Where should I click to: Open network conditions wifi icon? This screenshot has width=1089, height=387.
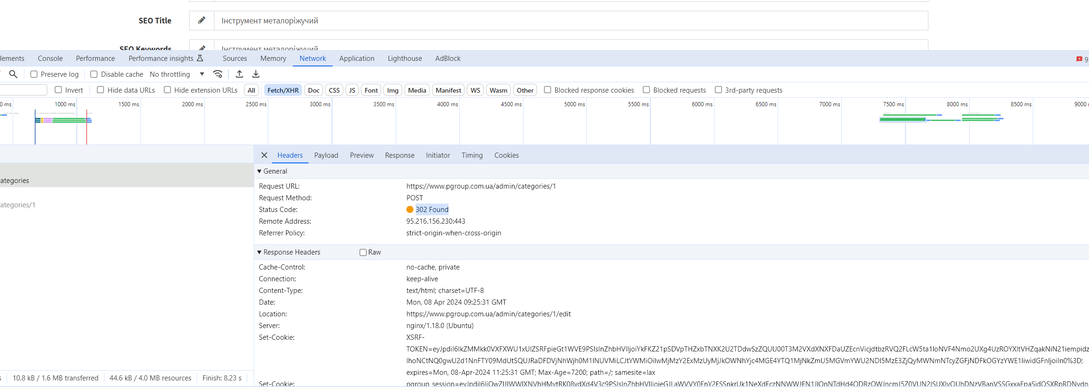218,74
